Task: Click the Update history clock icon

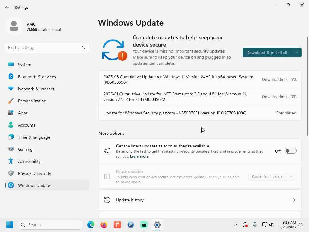Action: (107, 200)
